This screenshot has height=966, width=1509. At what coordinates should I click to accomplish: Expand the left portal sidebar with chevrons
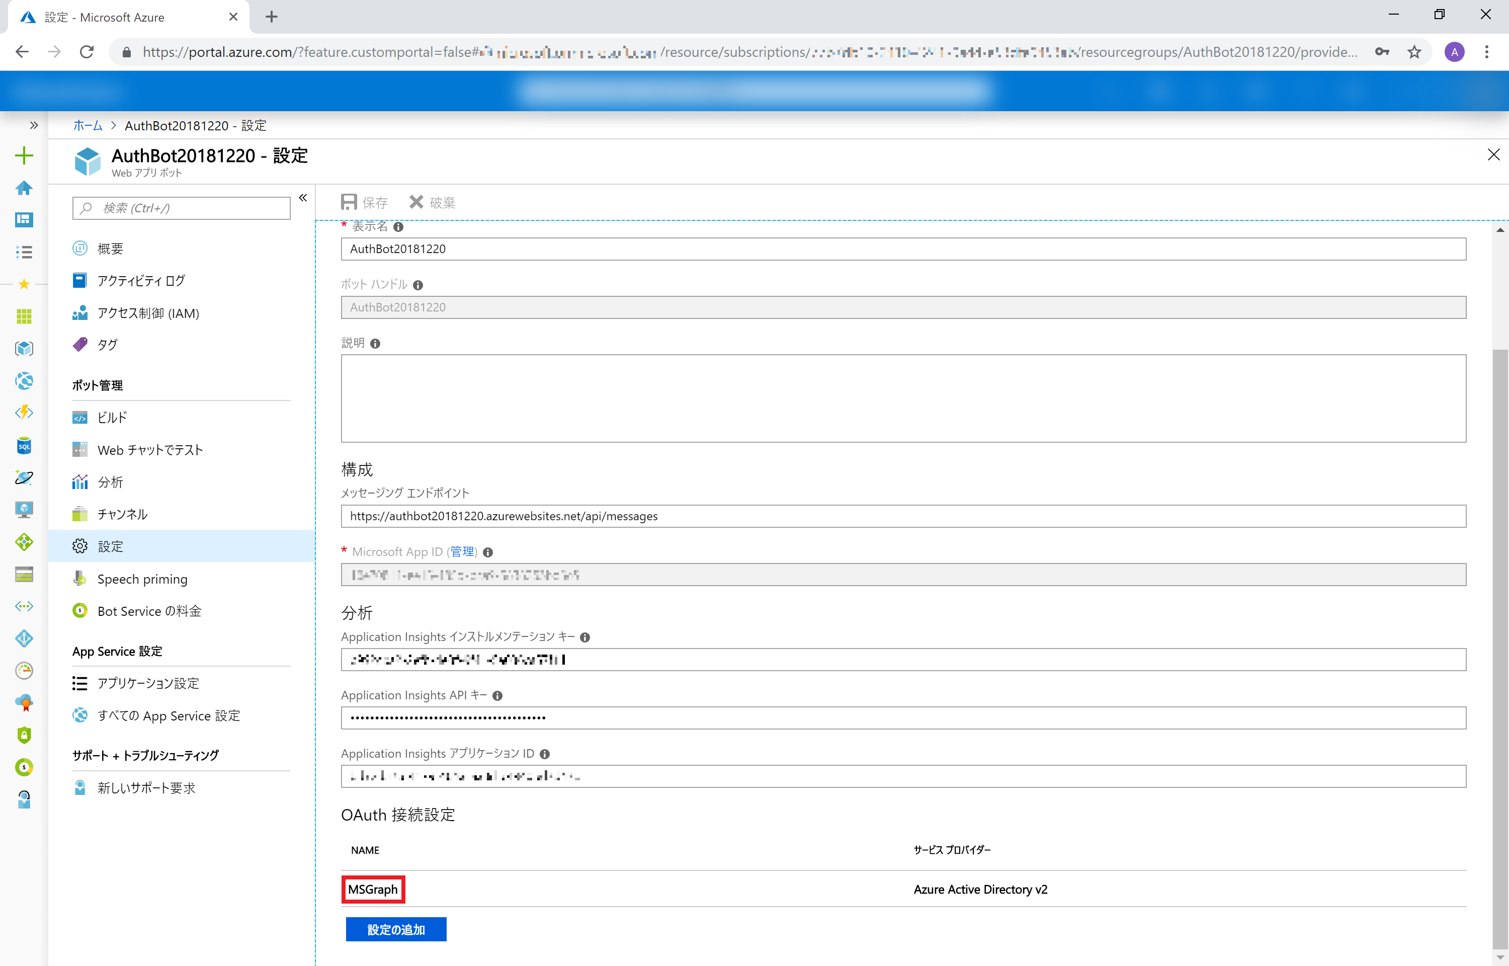[34, 125]
